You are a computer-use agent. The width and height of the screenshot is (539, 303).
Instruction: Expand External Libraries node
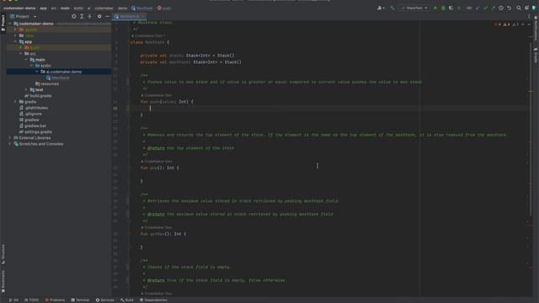[x=10, y=138]
